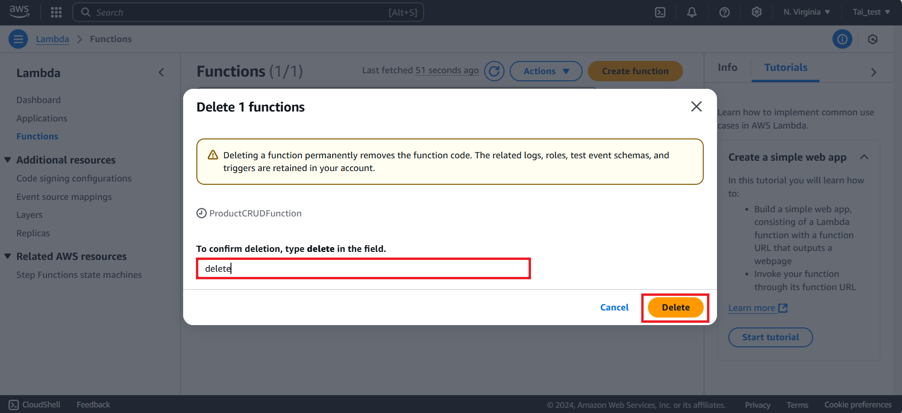Image resolution: width=902 pixels, height=413 pixels.
Task: Click the Learn more external link icon
Action: tap(783, 308)
